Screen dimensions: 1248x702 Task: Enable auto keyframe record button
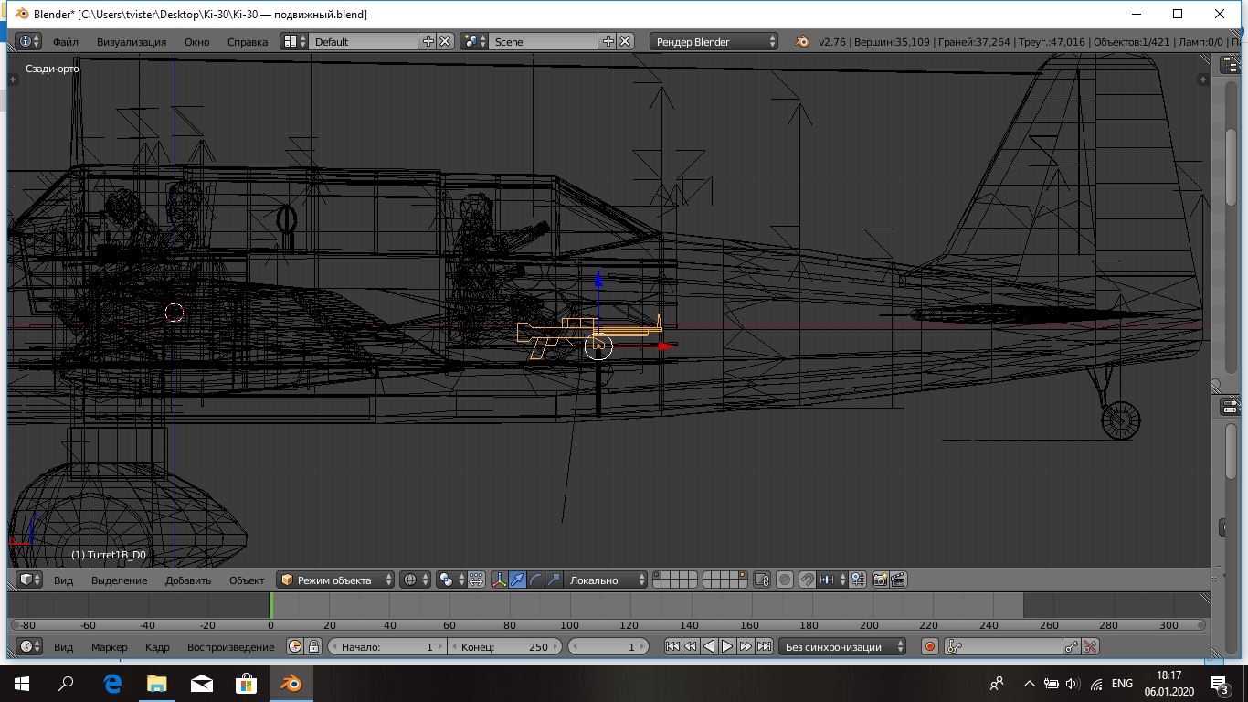point(930,646)
